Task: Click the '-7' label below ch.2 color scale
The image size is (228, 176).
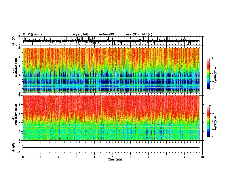Action: (x=212, y=137)
